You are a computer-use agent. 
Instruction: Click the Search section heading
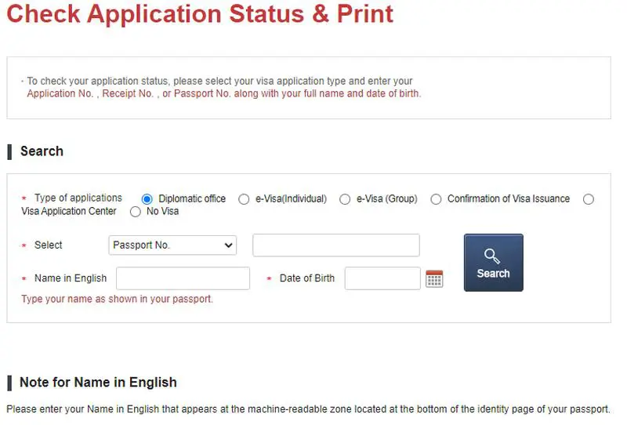pyautogui.click(x=42, y=151)
